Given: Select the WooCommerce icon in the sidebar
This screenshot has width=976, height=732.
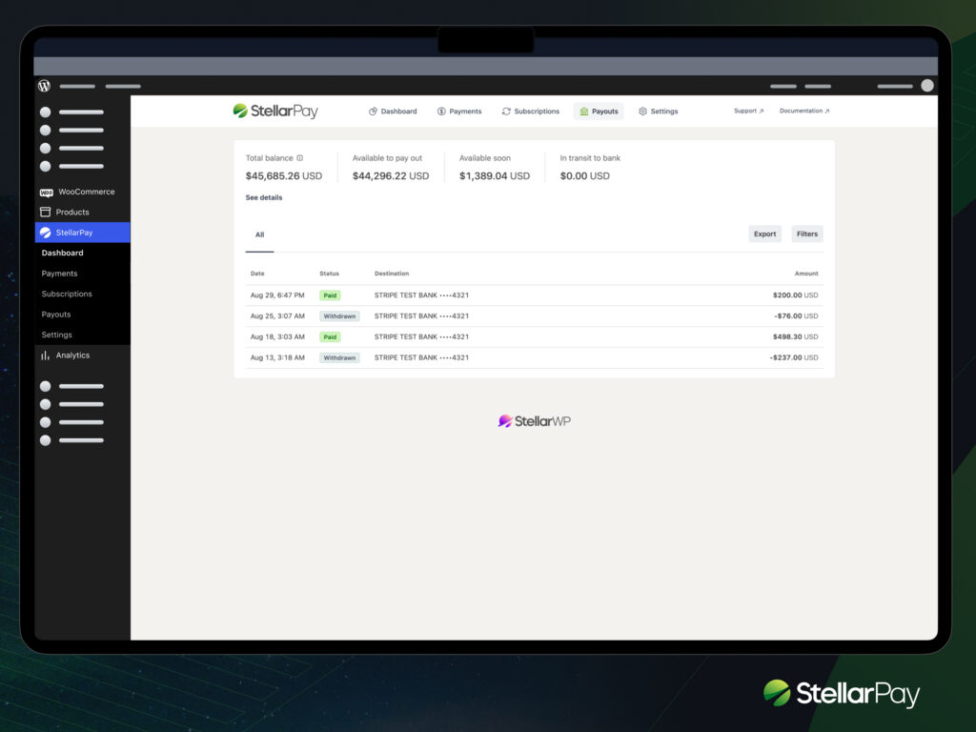Looking at the screenshot, I should (x=45, y=192).
